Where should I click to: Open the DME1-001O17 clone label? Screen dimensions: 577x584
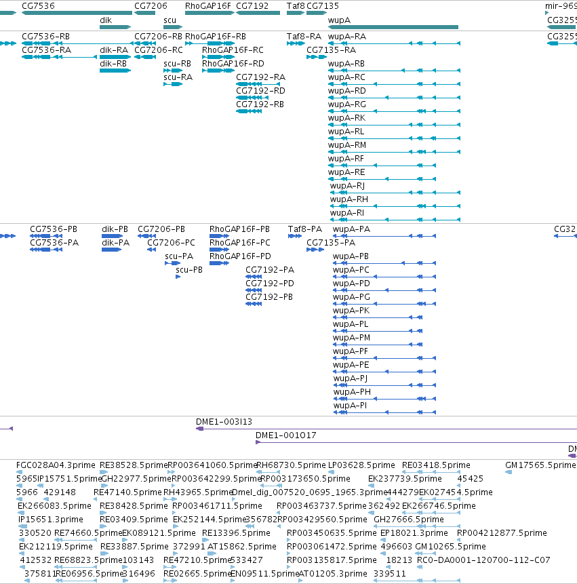click(x=286, y=435)
